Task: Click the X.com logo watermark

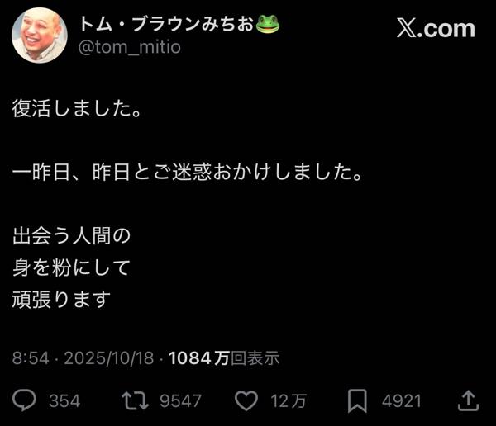Action: [436, 29]
